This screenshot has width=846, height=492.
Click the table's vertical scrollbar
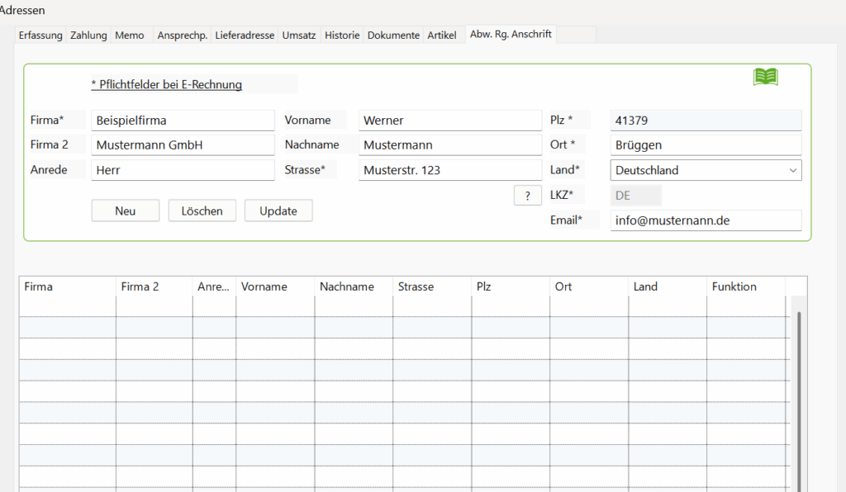tap(798, 396)
